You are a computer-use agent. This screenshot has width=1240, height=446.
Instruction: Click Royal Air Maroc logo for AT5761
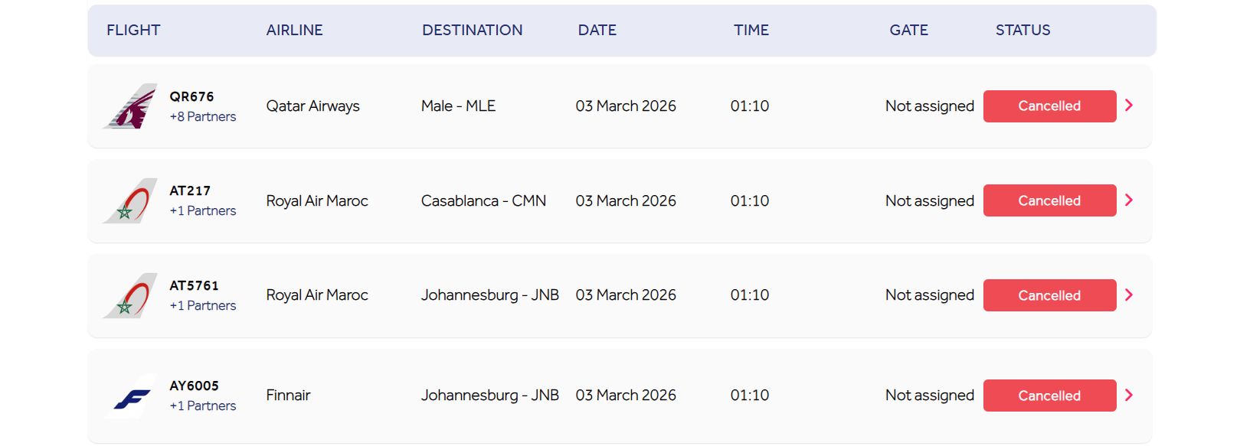131,296
